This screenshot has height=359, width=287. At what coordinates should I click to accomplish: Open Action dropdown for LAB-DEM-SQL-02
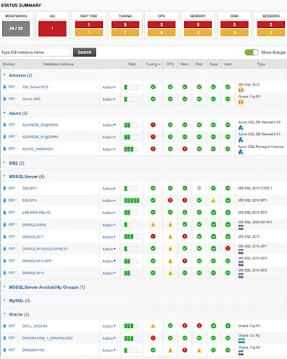(108, 212)
